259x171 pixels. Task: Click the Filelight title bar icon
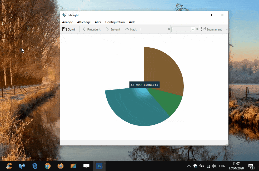(64, 15)
